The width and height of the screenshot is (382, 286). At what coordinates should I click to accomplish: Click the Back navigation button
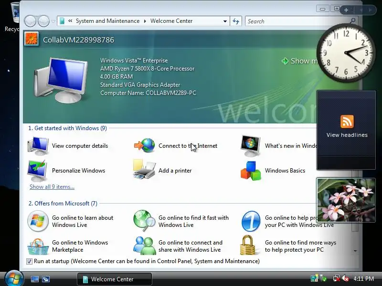(x=31, y=21)
